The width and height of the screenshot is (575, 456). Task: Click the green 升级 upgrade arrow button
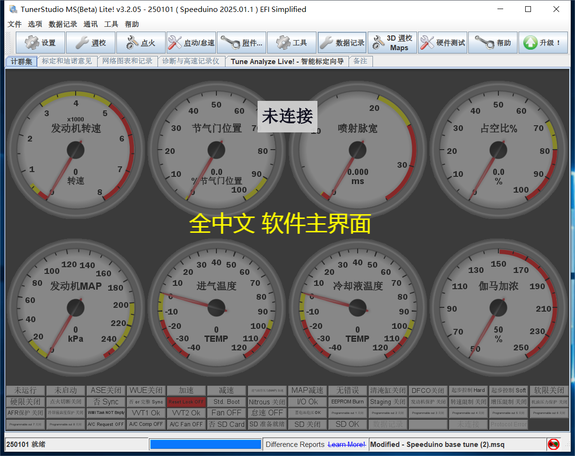coord(543,43)
